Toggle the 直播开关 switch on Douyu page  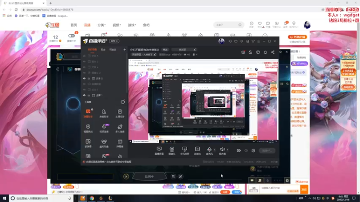coord(72,36)
